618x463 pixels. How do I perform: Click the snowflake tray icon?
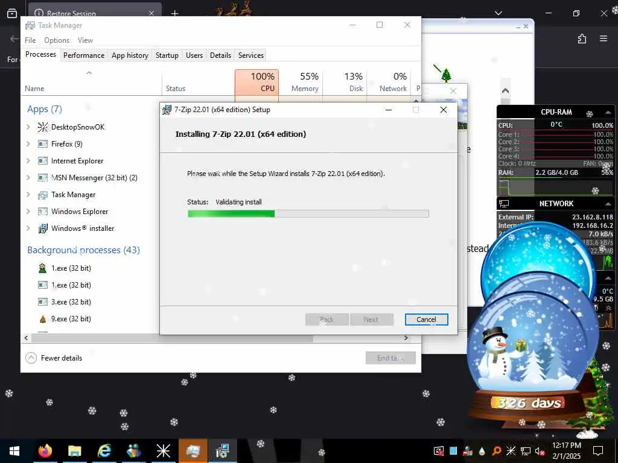(x=511, y=451)
